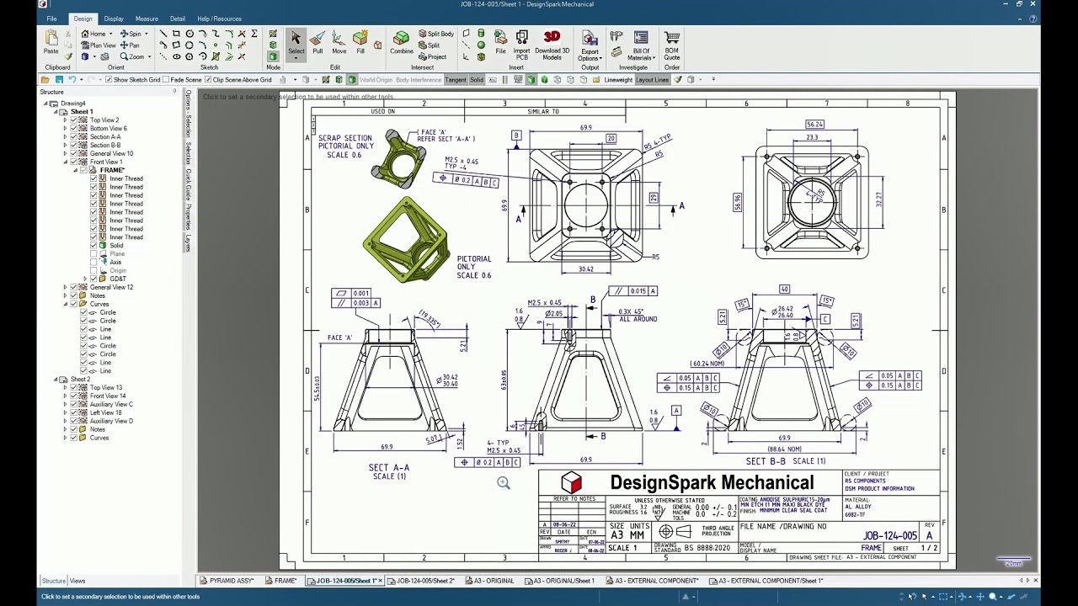Click the sphere insert icon
The image size is (1078, 606).
(x=481, y=45)
